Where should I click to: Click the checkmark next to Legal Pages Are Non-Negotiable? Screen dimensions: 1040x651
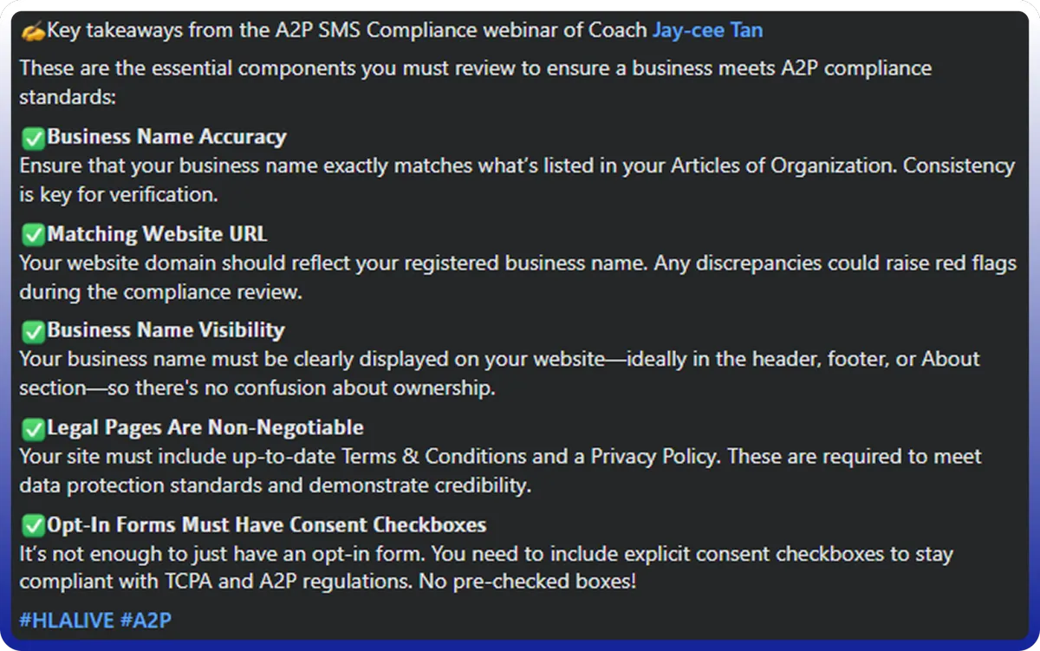pyautogui.click(x=33, y=427)
